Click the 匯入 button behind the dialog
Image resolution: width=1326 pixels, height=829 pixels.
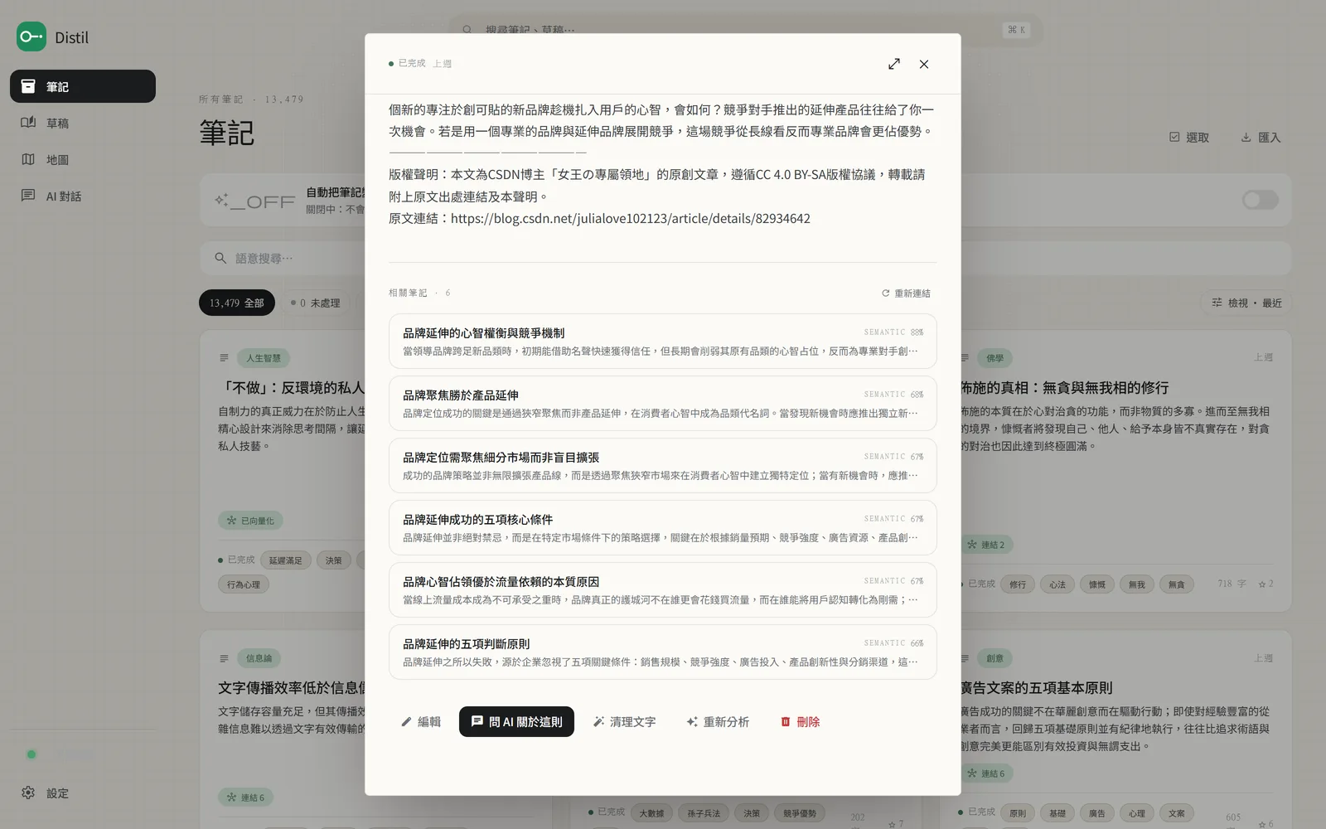(x=1261, y=138)
